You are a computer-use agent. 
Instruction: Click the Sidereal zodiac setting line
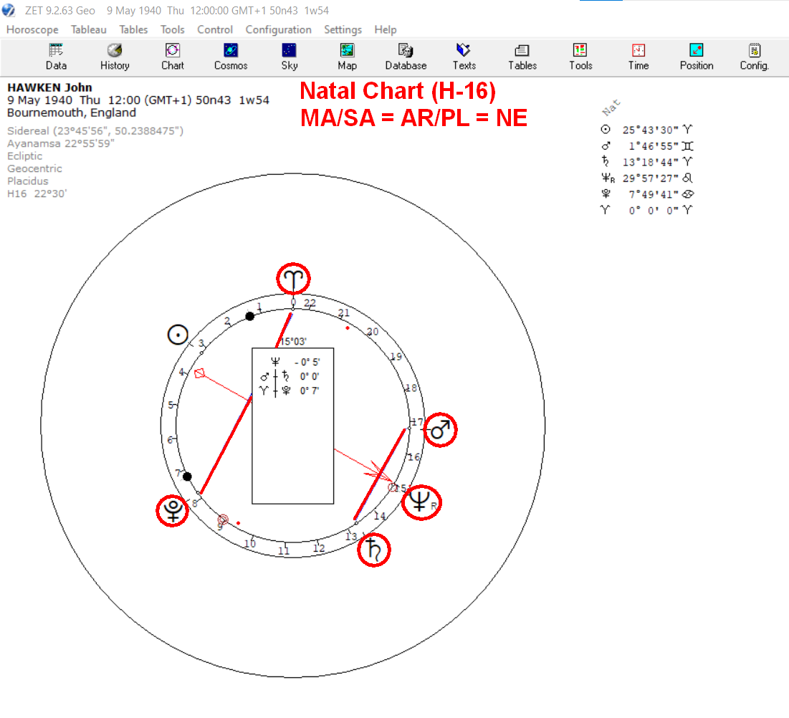95,131
